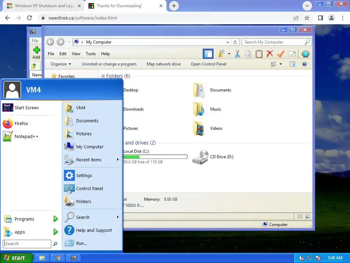The image size is (350, 263).
Task: Click the 7-Zip taskbar button
Action: click(x=73, y=258)
